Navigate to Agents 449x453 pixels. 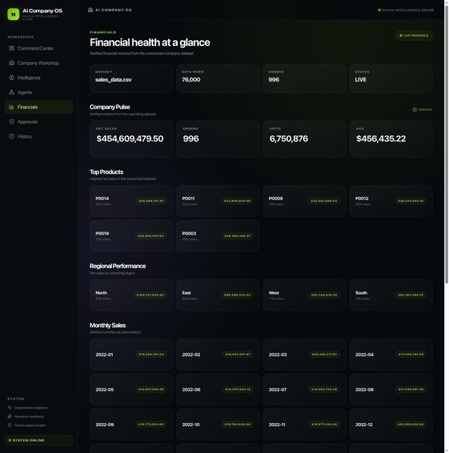tap(39, 92)
